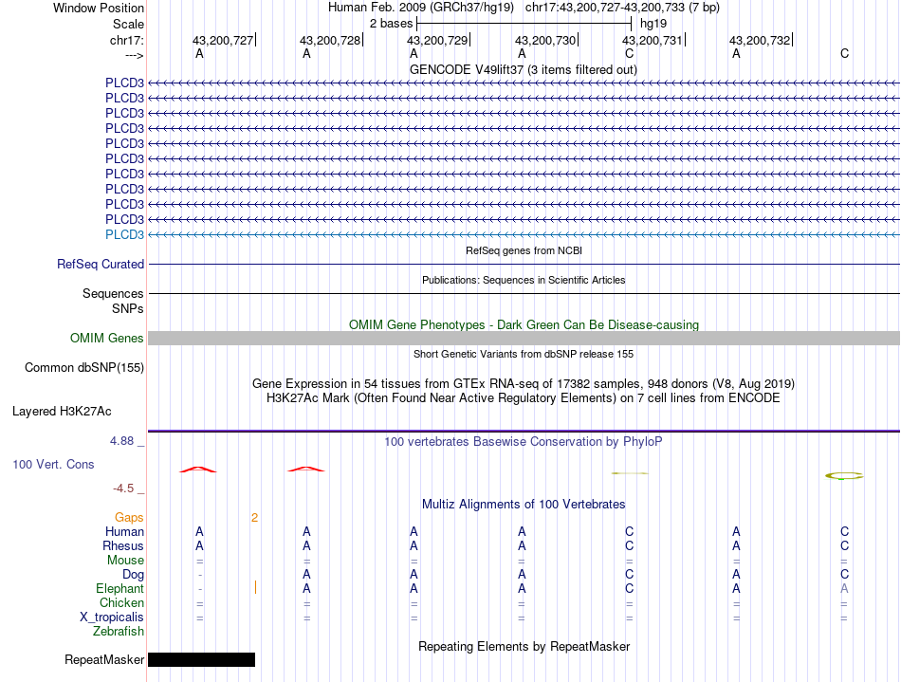
Task: Click the Sequences track label
Action: coord(113,294)
